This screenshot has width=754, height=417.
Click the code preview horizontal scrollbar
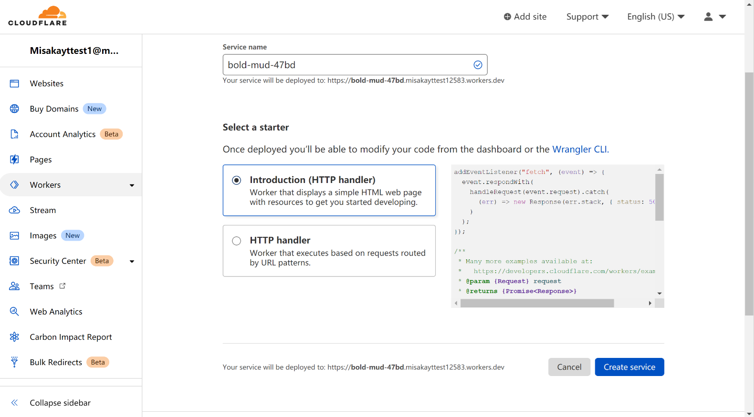[537, 303]
